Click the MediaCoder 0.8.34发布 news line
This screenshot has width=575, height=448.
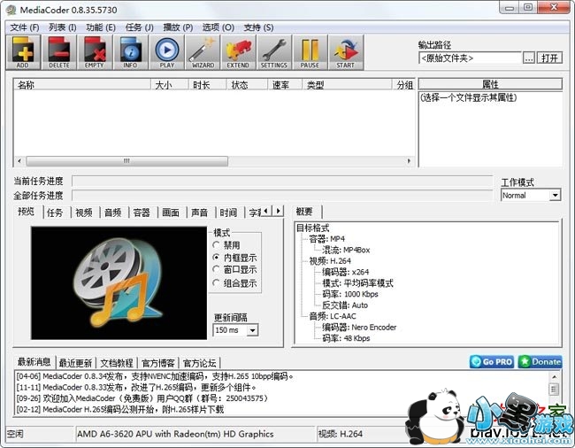click(x=155, y=376)
